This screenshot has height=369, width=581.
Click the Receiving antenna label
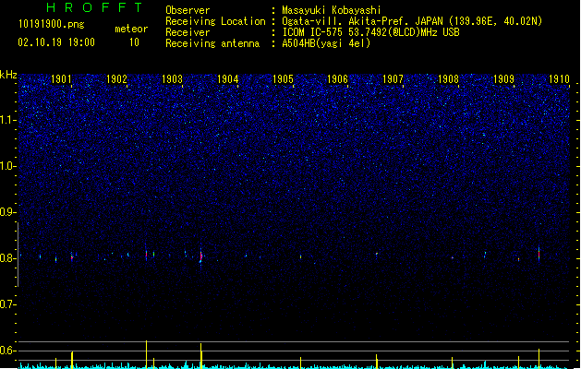coord(212,43)
